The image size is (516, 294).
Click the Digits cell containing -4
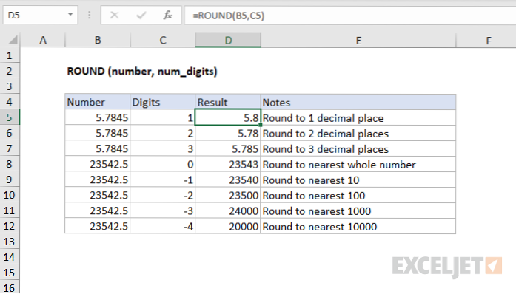[163, 226]
